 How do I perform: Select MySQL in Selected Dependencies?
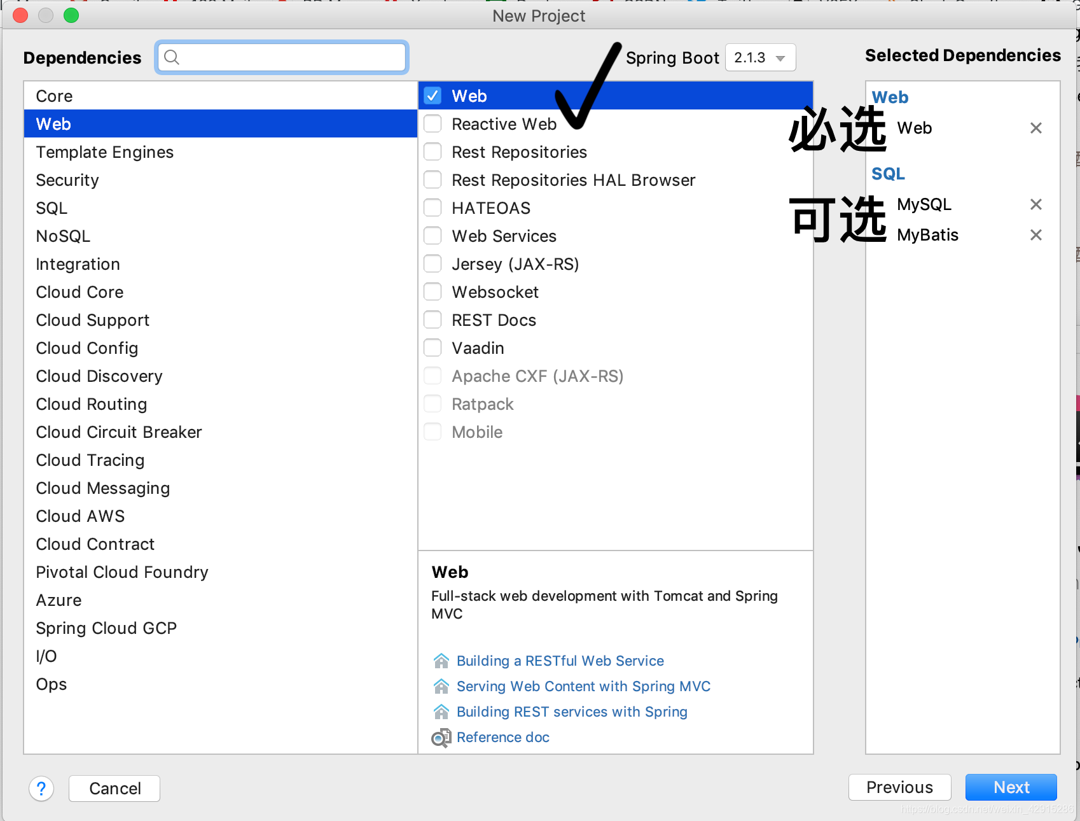[924, 204]
